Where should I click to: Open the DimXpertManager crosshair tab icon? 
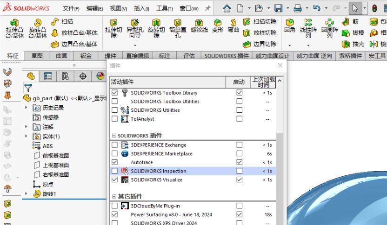click(x=83, y=76)
